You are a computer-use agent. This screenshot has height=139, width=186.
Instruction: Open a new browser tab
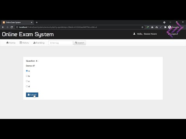coord(37,22)
